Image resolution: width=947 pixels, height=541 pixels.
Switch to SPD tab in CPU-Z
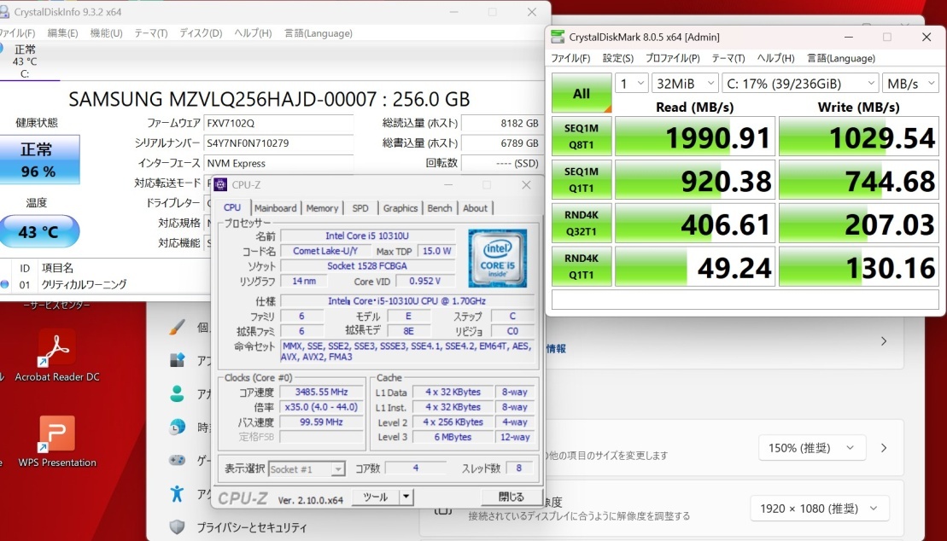tap(360, 207)
